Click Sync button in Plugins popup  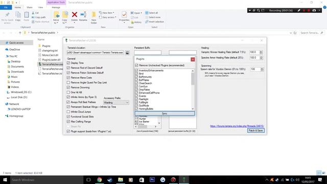point(165,113)
